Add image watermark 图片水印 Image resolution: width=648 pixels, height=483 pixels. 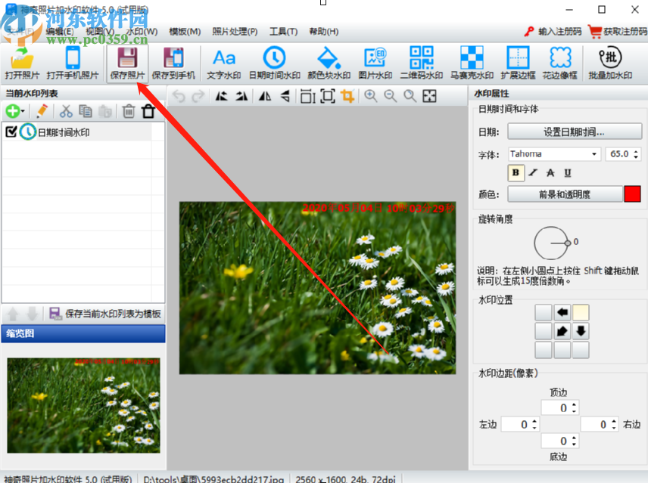[x=375, y=63]
